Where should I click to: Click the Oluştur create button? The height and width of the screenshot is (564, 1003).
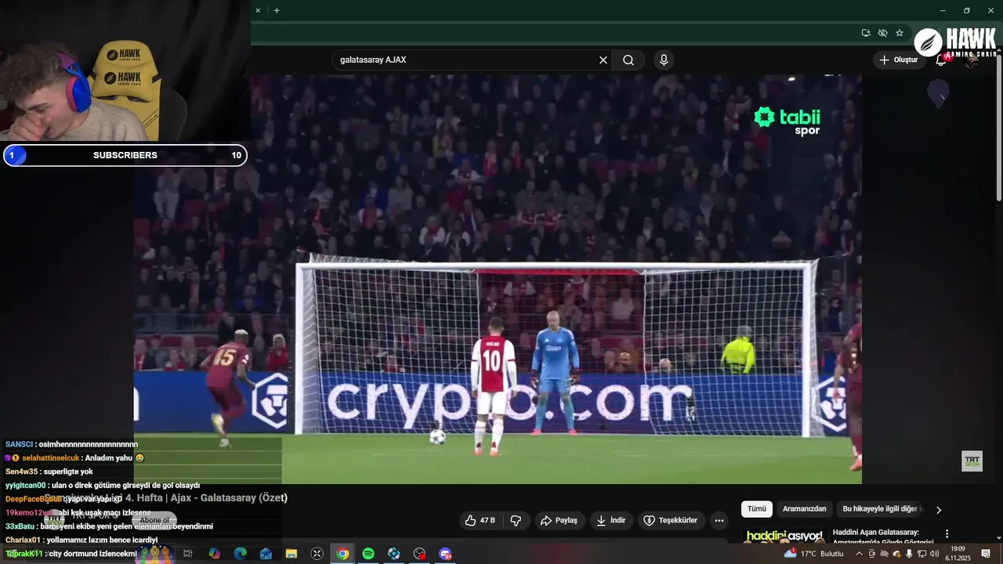(899, 60)
